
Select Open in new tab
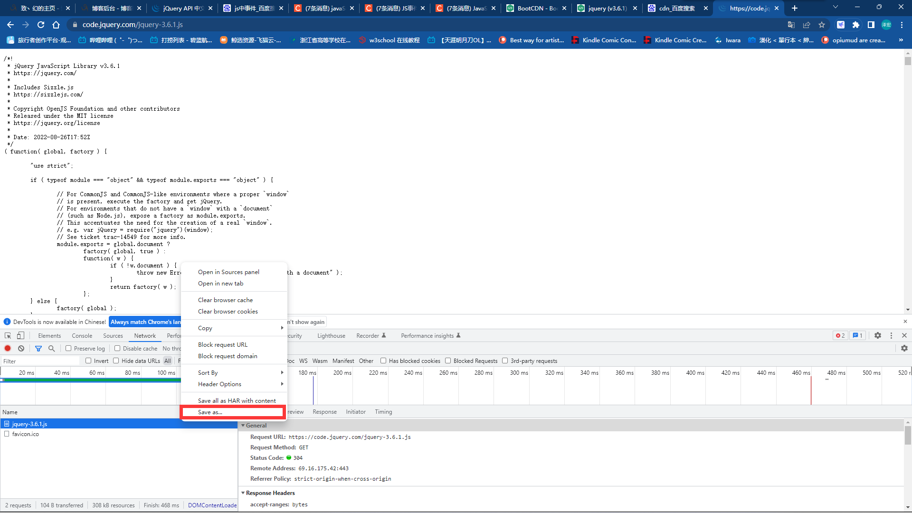(234, 283)
